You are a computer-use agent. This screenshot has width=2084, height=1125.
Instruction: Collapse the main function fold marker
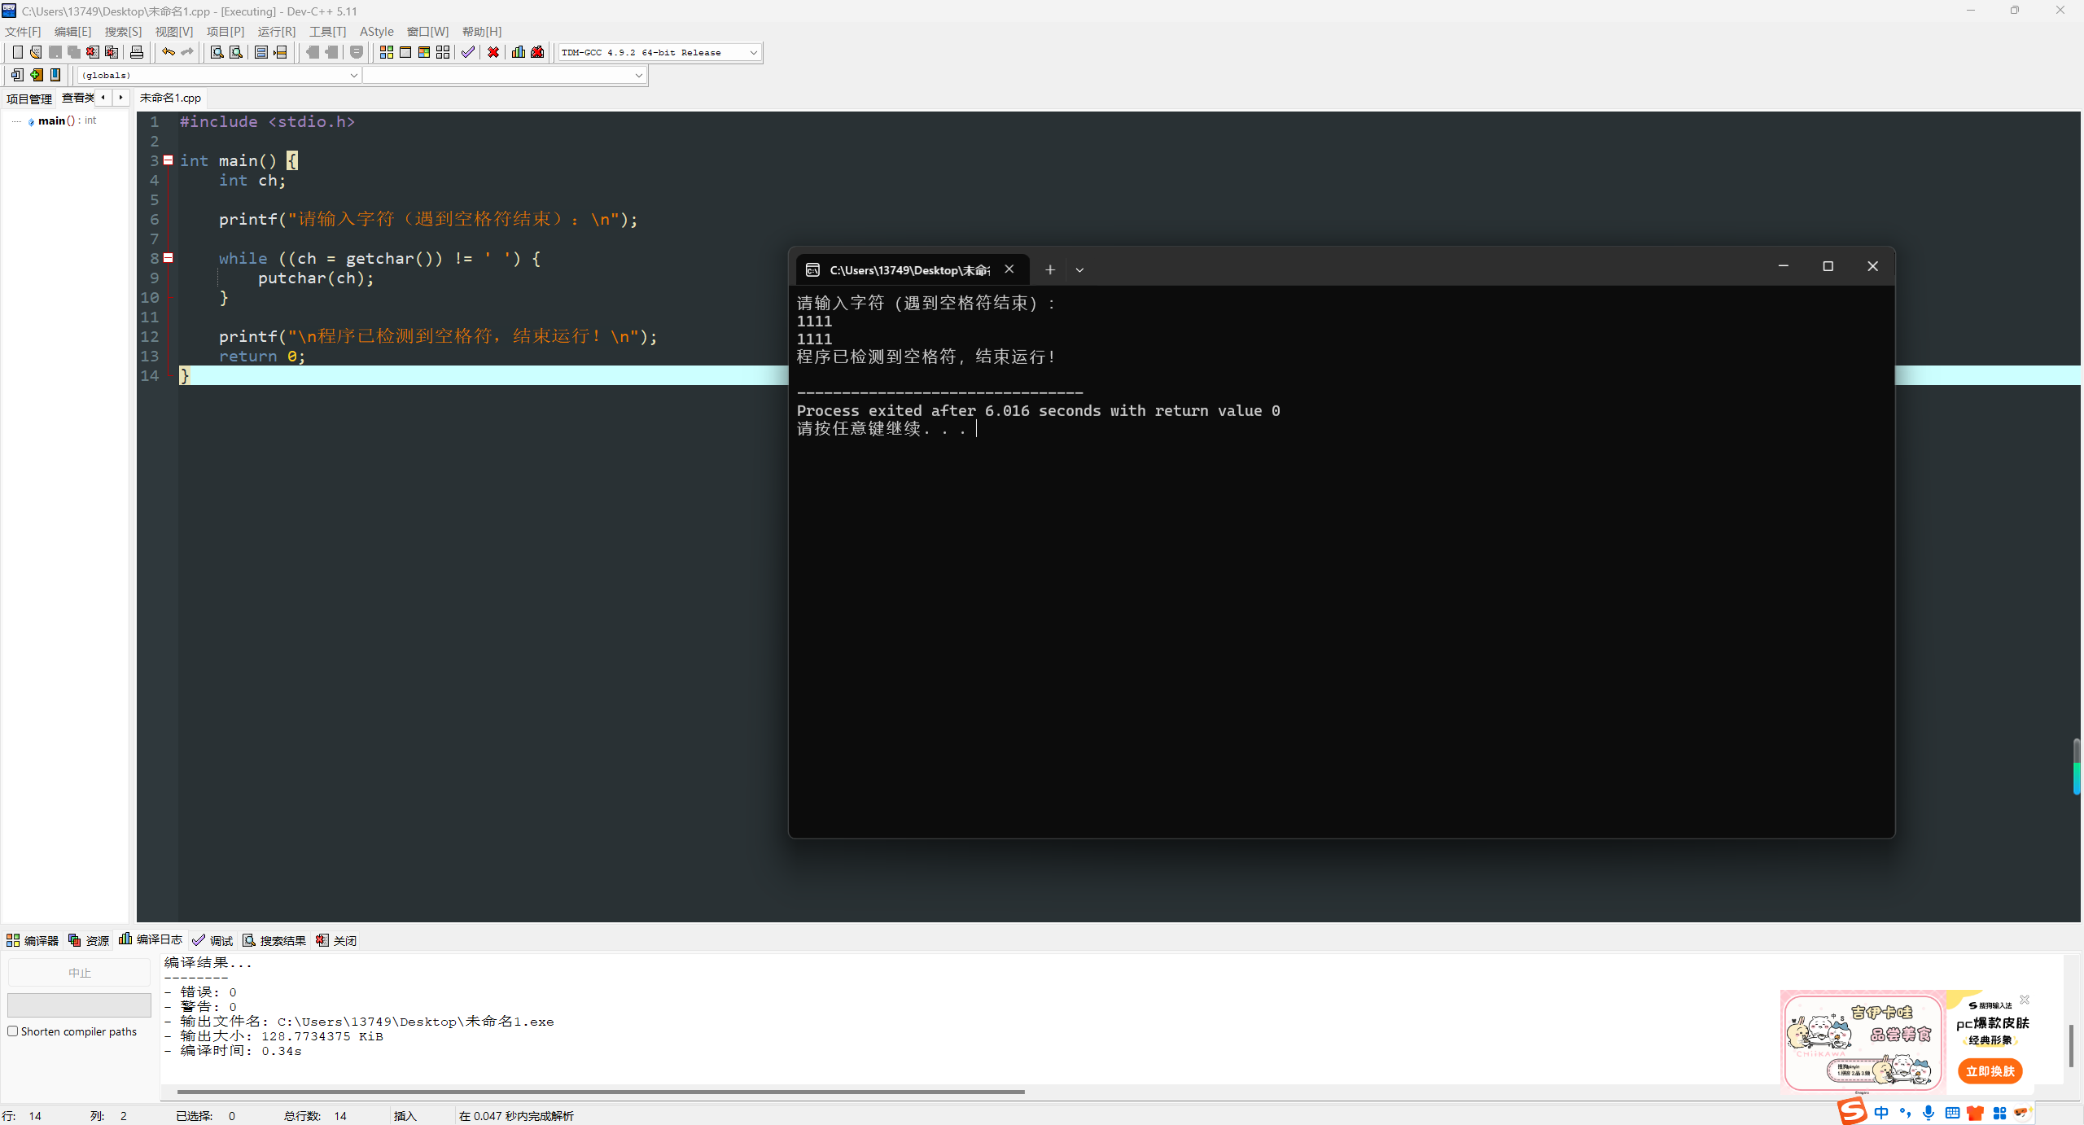point(169,160)
